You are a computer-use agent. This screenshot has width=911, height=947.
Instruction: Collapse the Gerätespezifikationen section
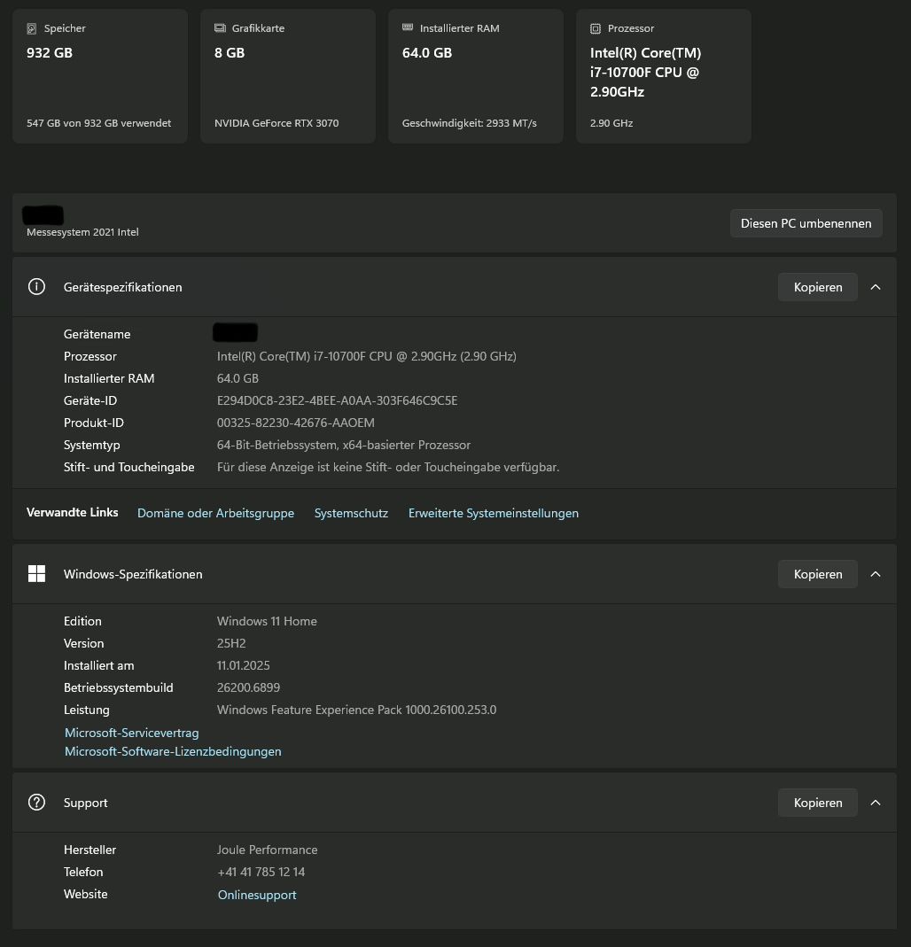[x=876, y=288]
